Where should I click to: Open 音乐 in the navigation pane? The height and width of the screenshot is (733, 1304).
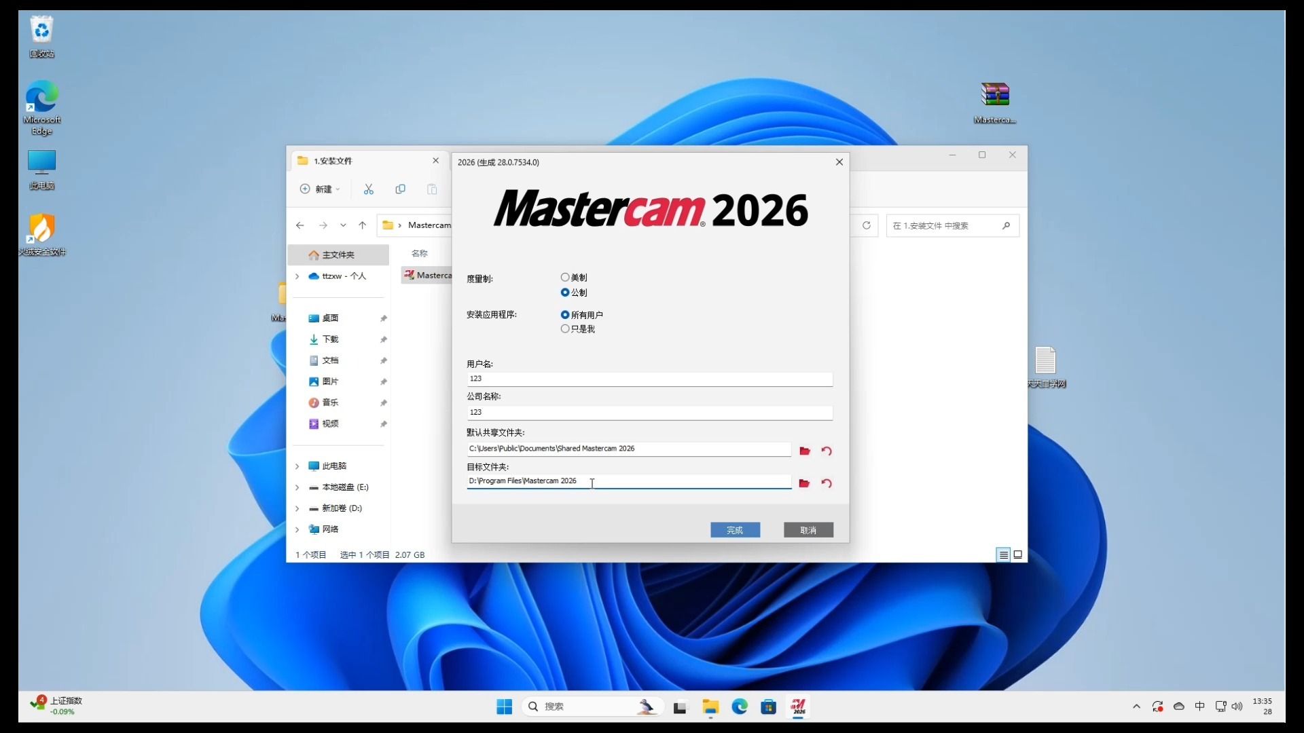[x=331, y=402]
